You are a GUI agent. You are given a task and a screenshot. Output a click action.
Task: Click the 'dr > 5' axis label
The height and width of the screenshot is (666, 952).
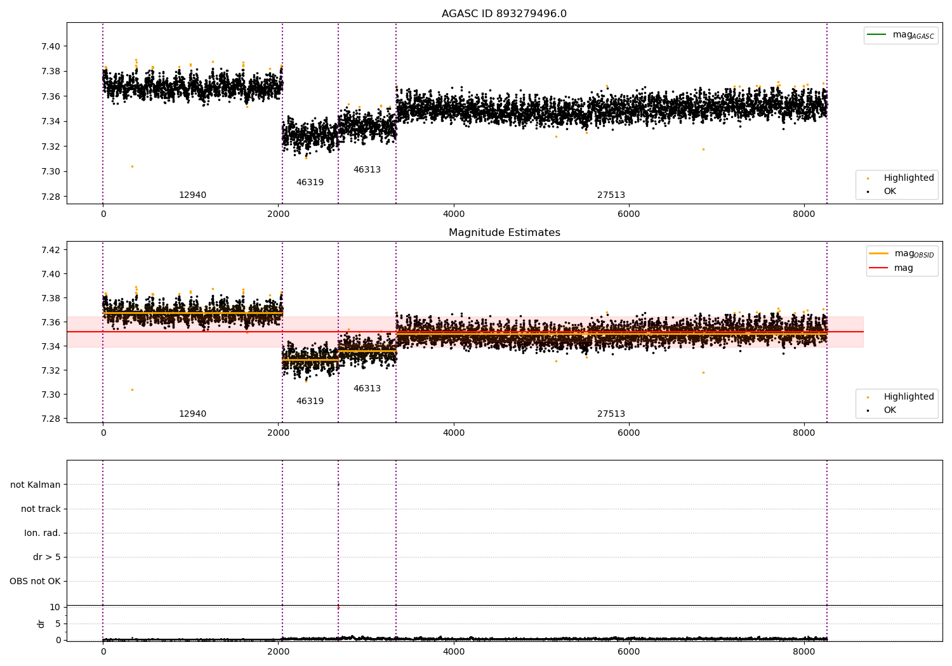[47, 557]
